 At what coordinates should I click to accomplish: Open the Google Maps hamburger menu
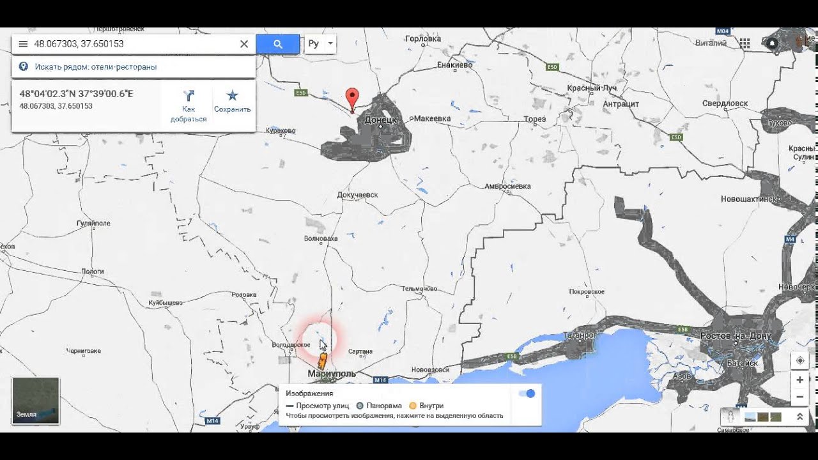point(23,44)
